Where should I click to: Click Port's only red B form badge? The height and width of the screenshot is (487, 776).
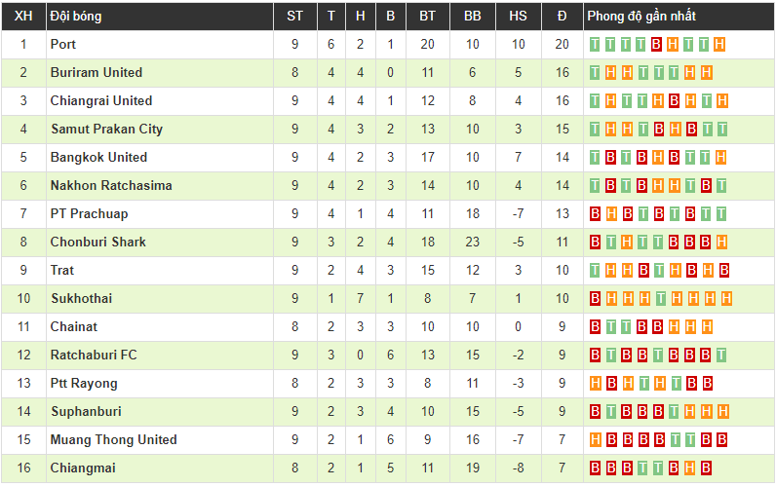click(657, 44)
